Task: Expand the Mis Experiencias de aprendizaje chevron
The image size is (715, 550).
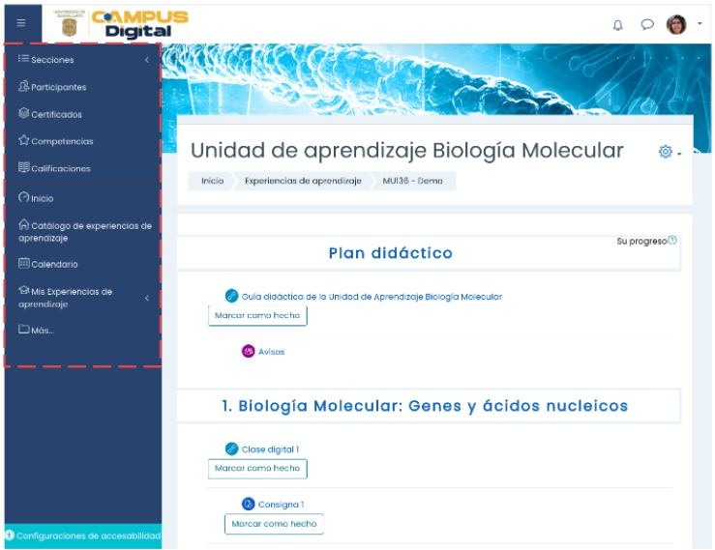Action: coord(147,298)
